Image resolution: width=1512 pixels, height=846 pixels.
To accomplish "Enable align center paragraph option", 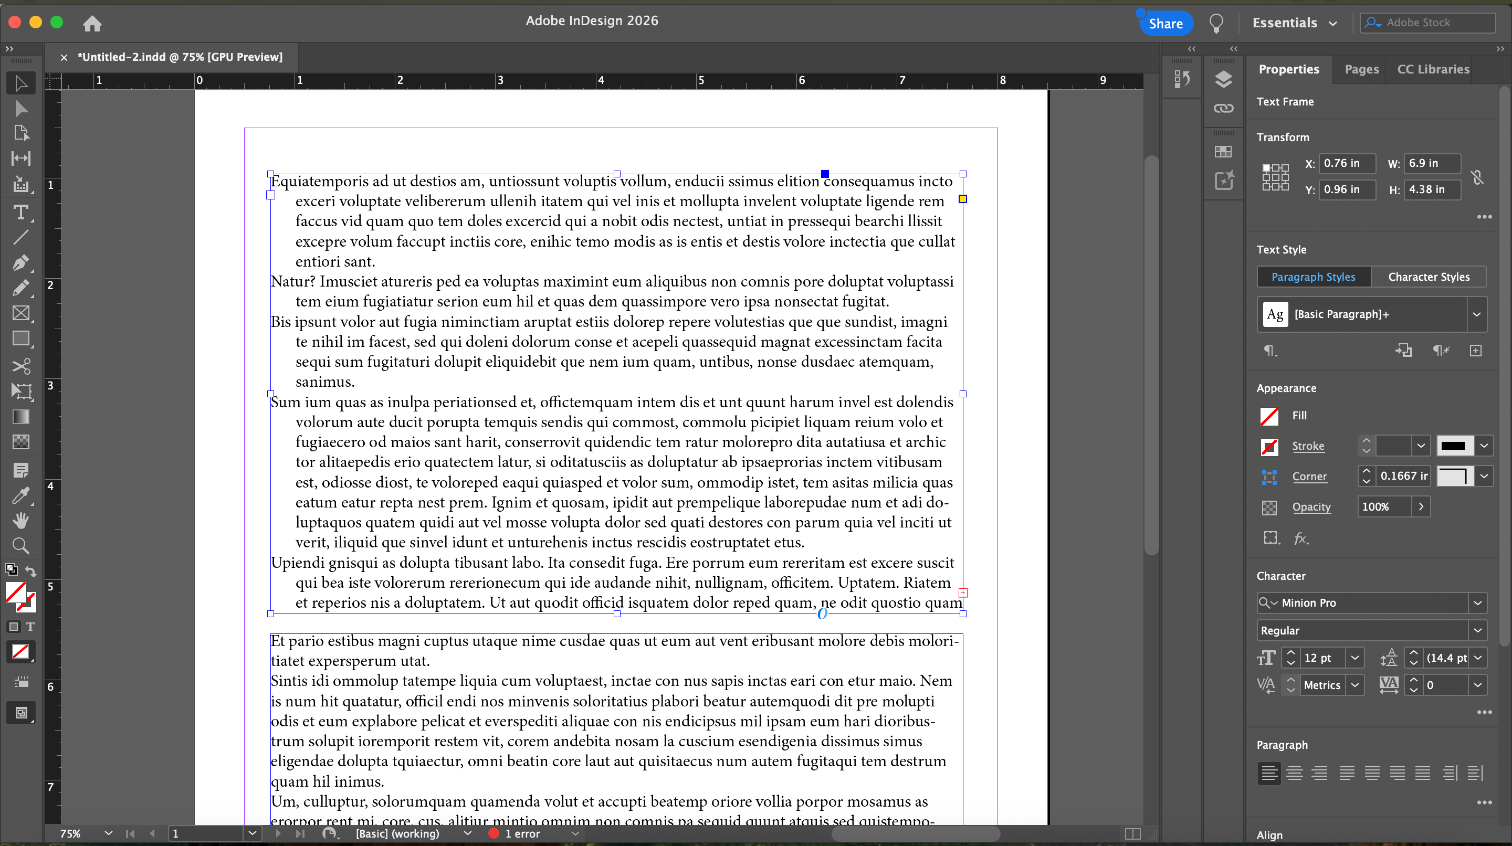I will (x=1294, y=773).
